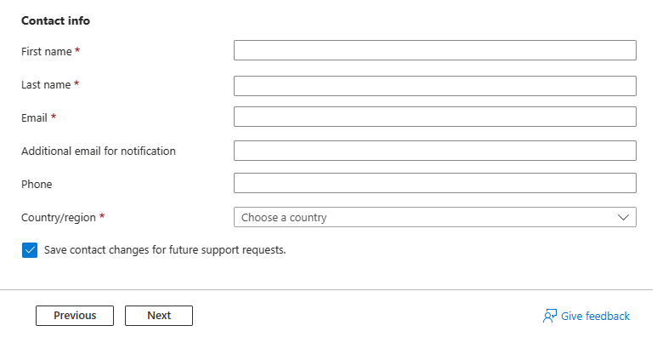657x337 pixels.
Task: Open the Choose a country dropdown
Action: (435, 217)
